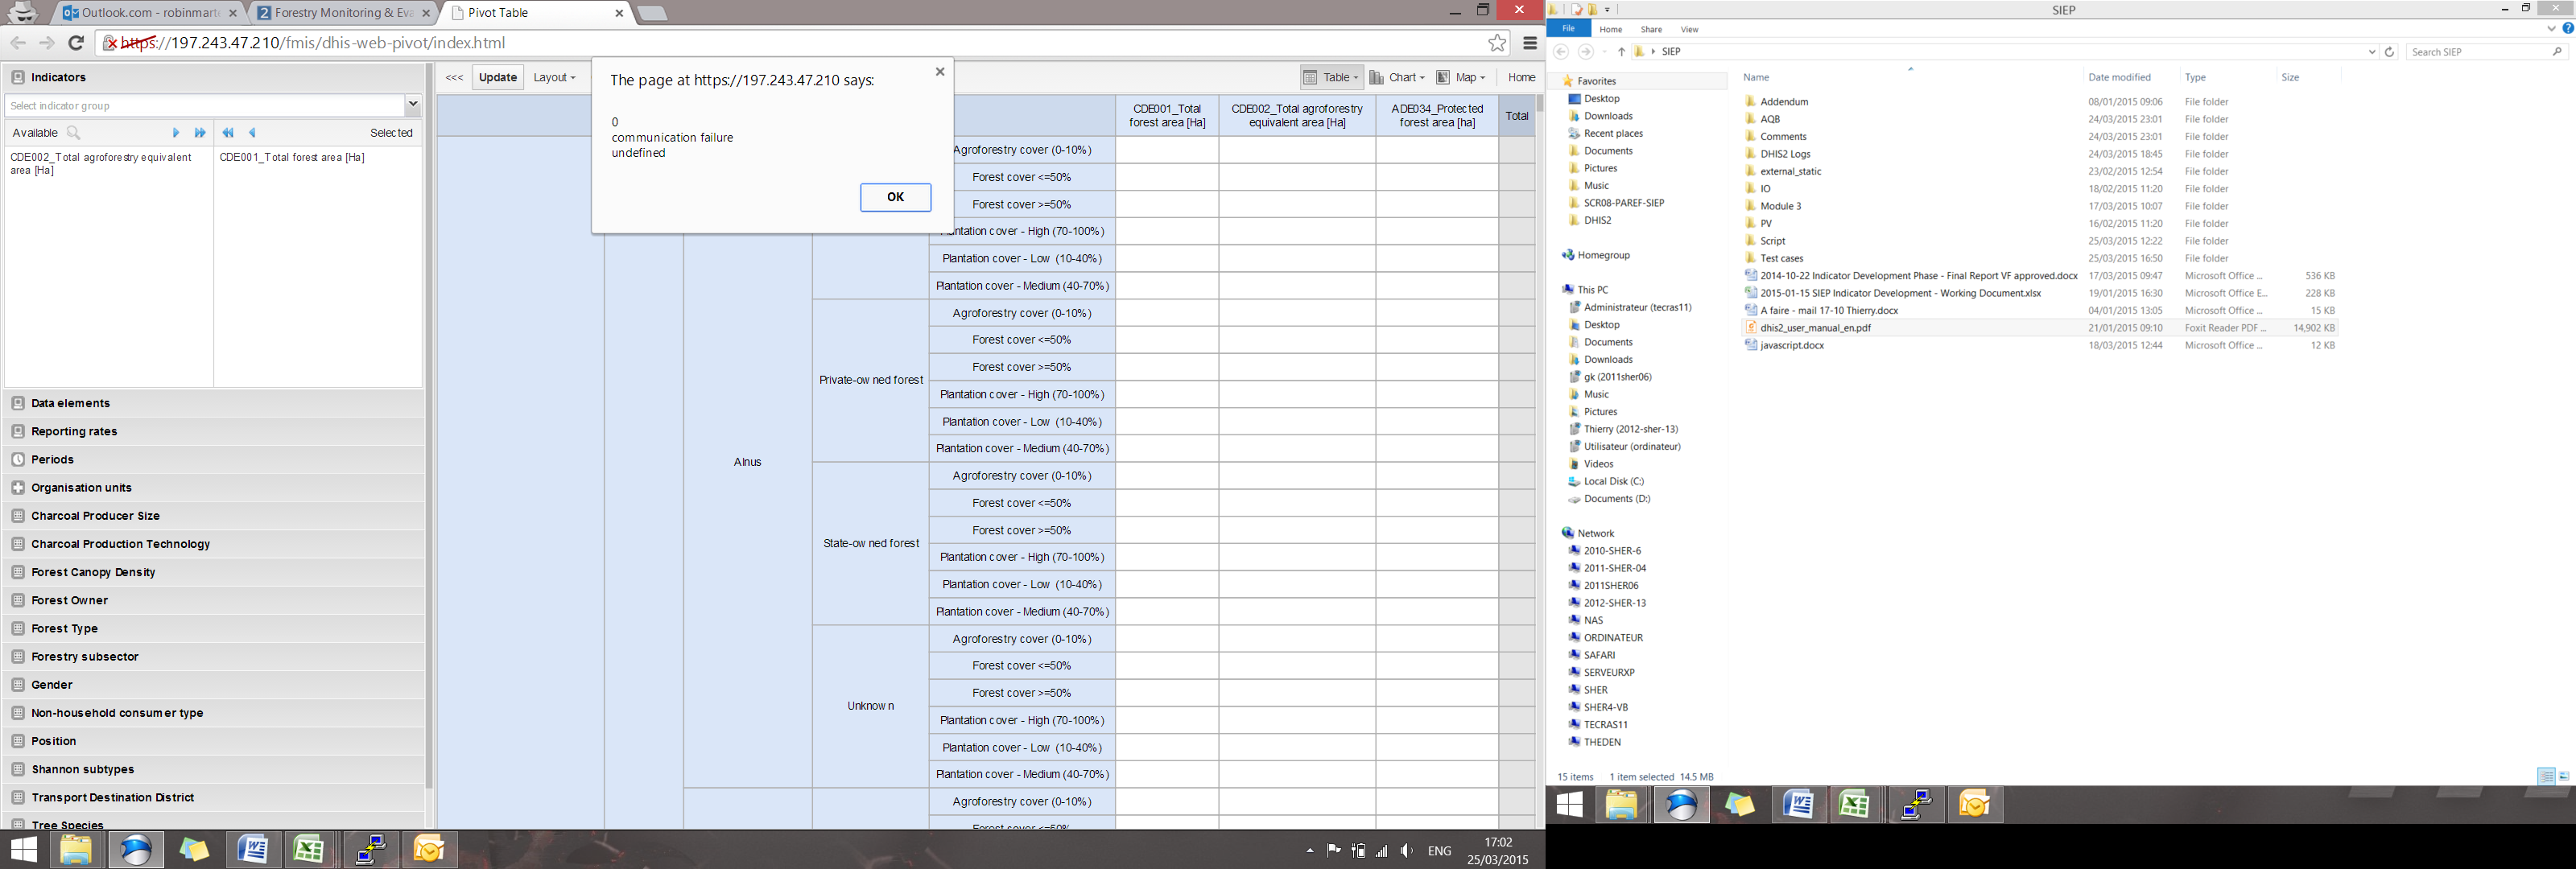Open the Select indicator group dropdown
2576x869 pixels.
coord(412,105)
